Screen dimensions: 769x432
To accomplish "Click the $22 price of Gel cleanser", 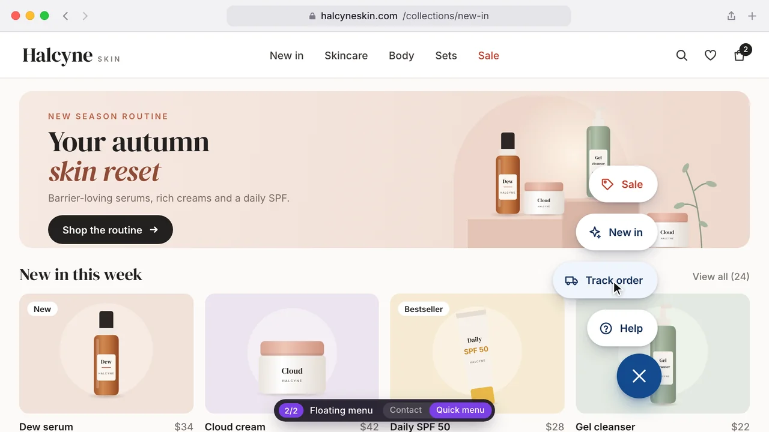I will 740,427.
